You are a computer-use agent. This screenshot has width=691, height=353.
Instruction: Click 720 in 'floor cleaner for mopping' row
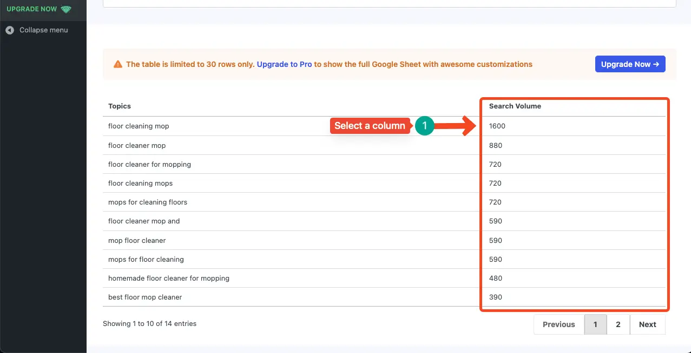(x=496, y=164)
